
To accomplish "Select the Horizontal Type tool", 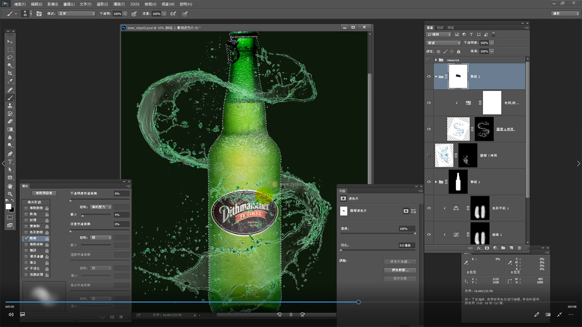I will (10, 162).
